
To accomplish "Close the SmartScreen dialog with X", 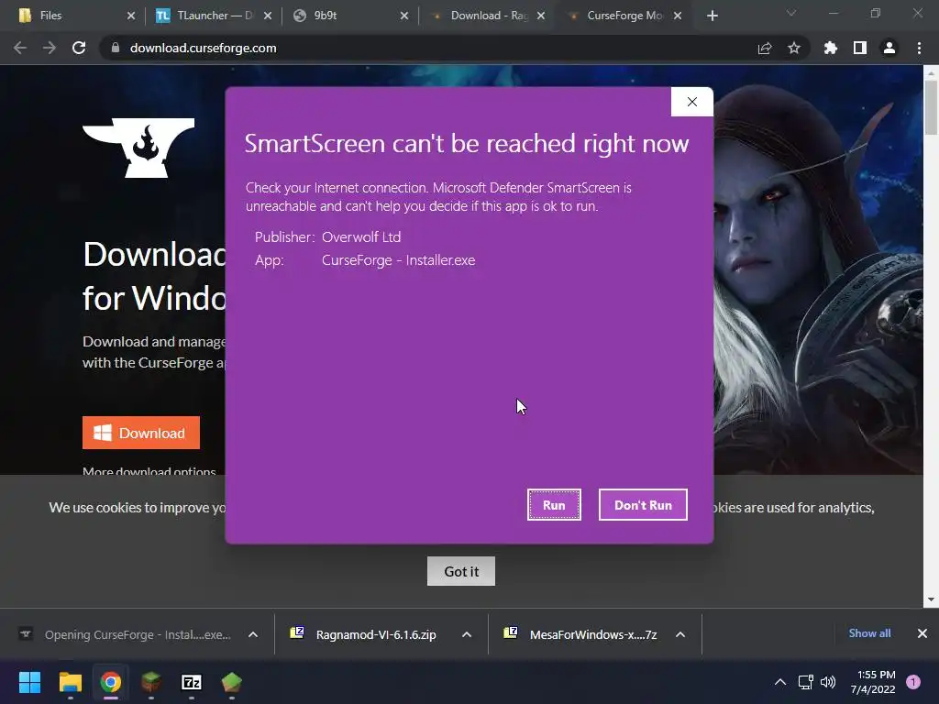I will tap(692, 102).
